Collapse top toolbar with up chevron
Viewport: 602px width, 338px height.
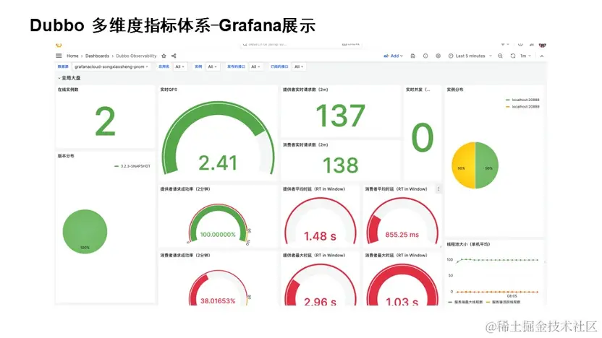pos(542,56)
